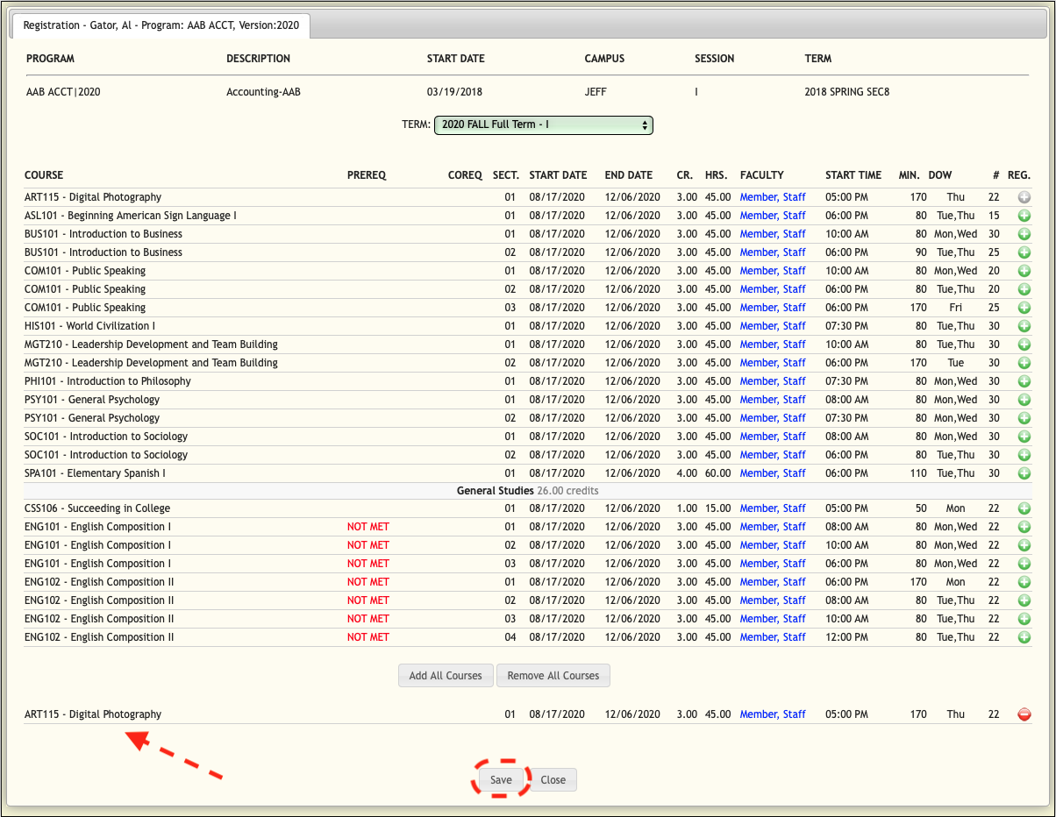Add ENG101 English Composition I section 02
This screenshot has height=817, width=1056.
click(x=1024, y=545)
